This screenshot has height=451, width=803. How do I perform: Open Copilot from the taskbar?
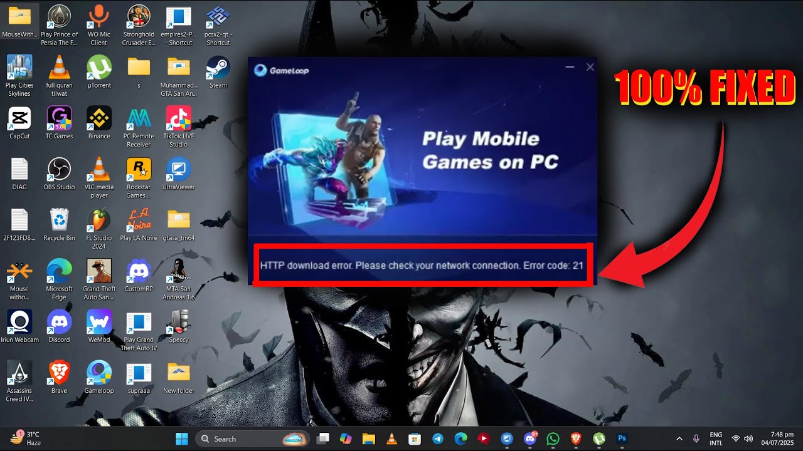[346, 438]
